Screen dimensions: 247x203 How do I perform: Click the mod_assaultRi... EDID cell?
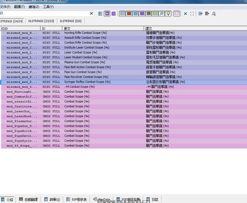click(x=22, y=101)
